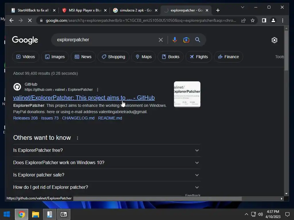
Task: Open Windows notification center
Action: click(x=287, y=214)
